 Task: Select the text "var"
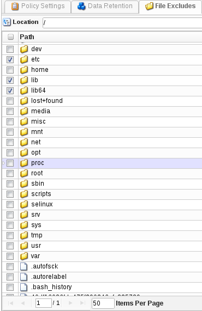point(35,256)
